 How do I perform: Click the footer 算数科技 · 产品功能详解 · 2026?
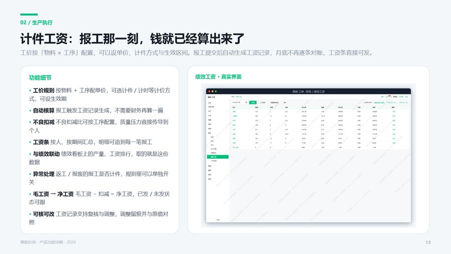pyautogui.click(x=48, y=242)
